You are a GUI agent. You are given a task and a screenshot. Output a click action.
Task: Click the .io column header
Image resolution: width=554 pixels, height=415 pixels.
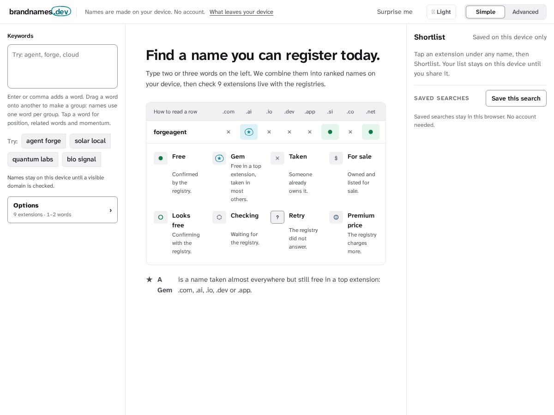pos(269,112)
